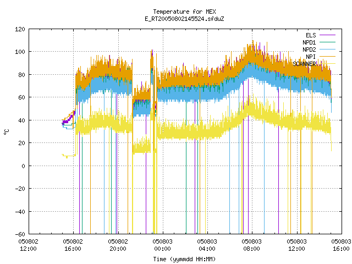The width and height of the screenshot is (352, 264).
Task: Click the y-axis value 100
Action: point(20,52)
